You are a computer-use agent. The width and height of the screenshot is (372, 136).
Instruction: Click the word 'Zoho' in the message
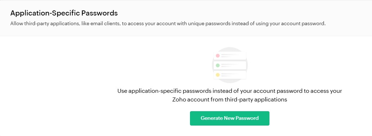coord(179,99)
